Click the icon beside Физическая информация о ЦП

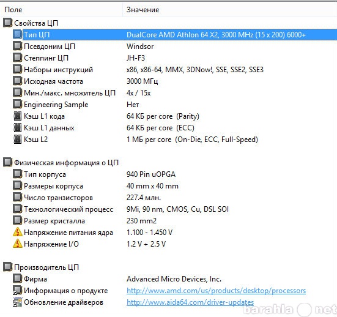pyautogui.click(x=8, y=162)
